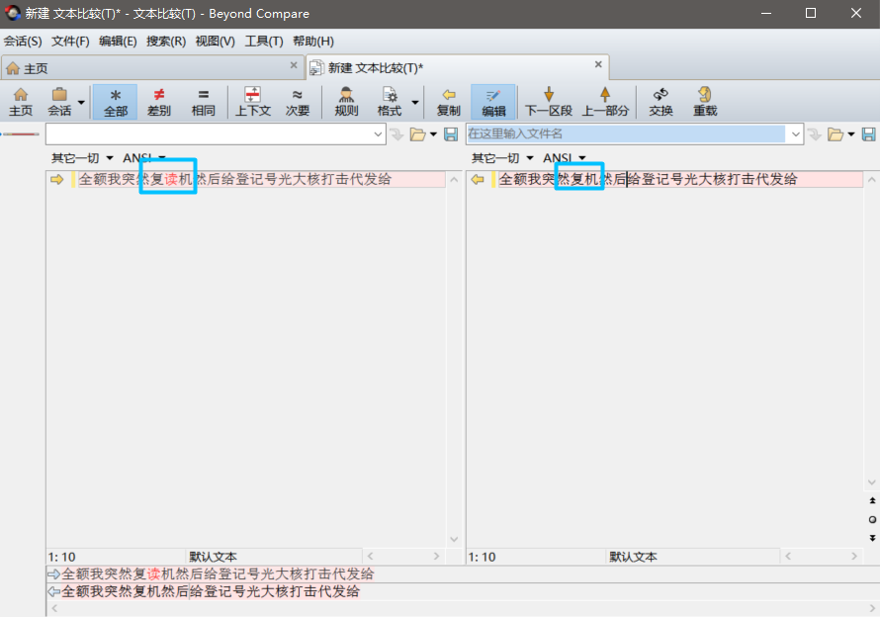
Task: Open the 帮助(H) menu
Action: click(x=313, y=41)
